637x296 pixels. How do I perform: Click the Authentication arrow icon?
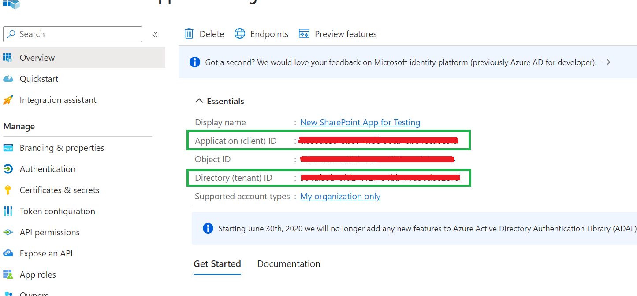(8, 169)
